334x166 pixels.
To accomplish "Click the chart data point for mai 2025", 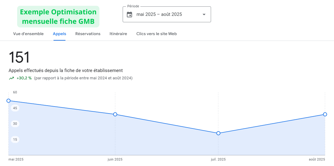I will coord(9,101).
